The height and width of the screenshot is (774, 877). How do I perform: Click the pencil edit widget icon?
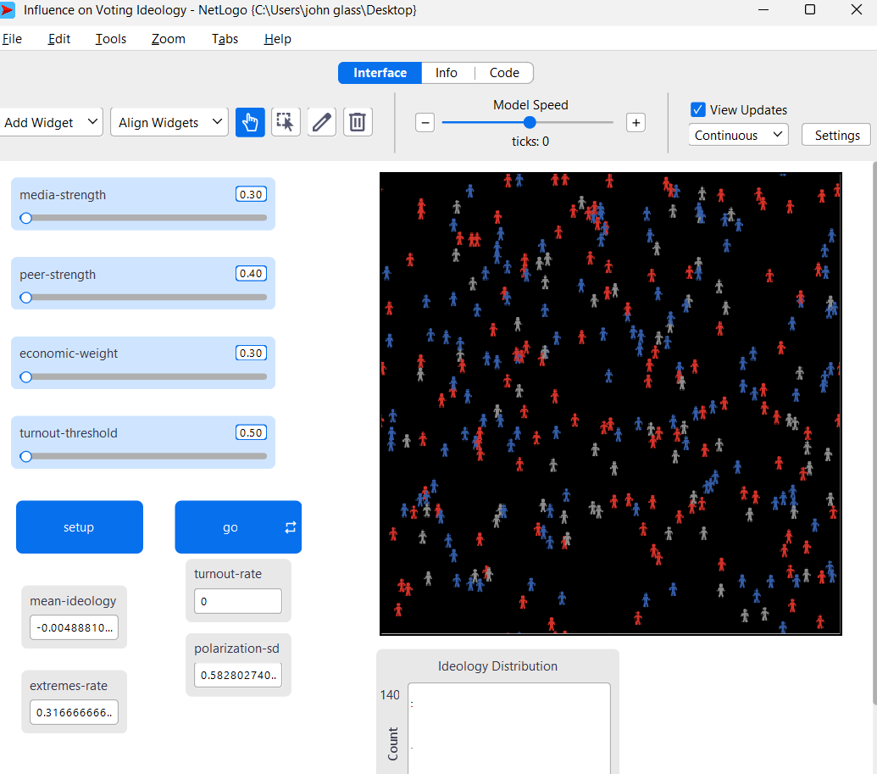322,122
